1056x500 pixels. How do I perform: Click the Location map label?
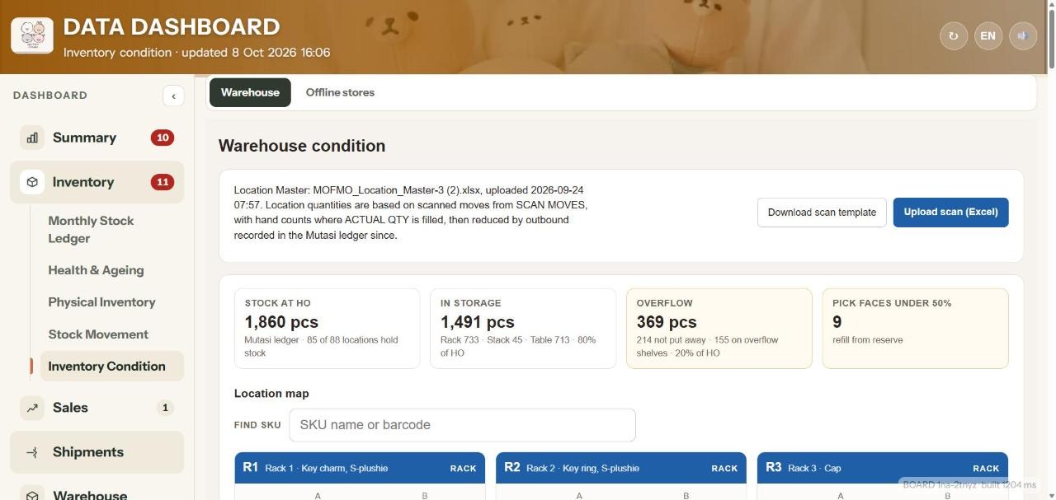click(x=271, y=394)
